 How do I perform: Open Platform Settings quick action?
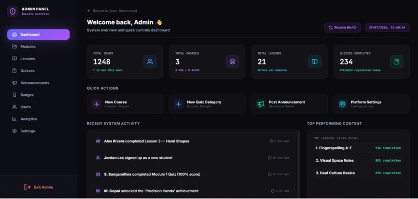pyautogui.click(x=371, y=104)
